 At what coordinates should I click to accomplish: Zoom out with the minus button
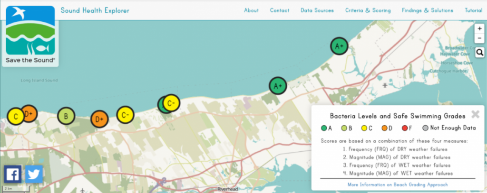[479, 39]
